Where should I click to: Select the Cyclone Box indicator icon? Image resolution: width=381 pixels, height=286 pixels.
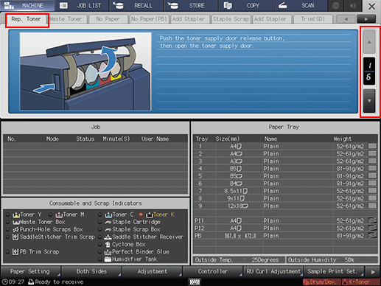click(108, 245)
